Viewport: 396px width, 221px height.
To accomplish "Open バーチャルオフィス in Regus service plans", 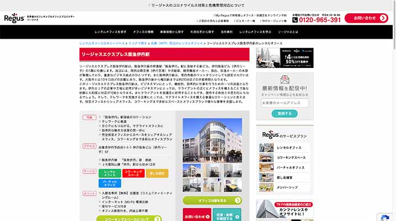I will point(284,168).
